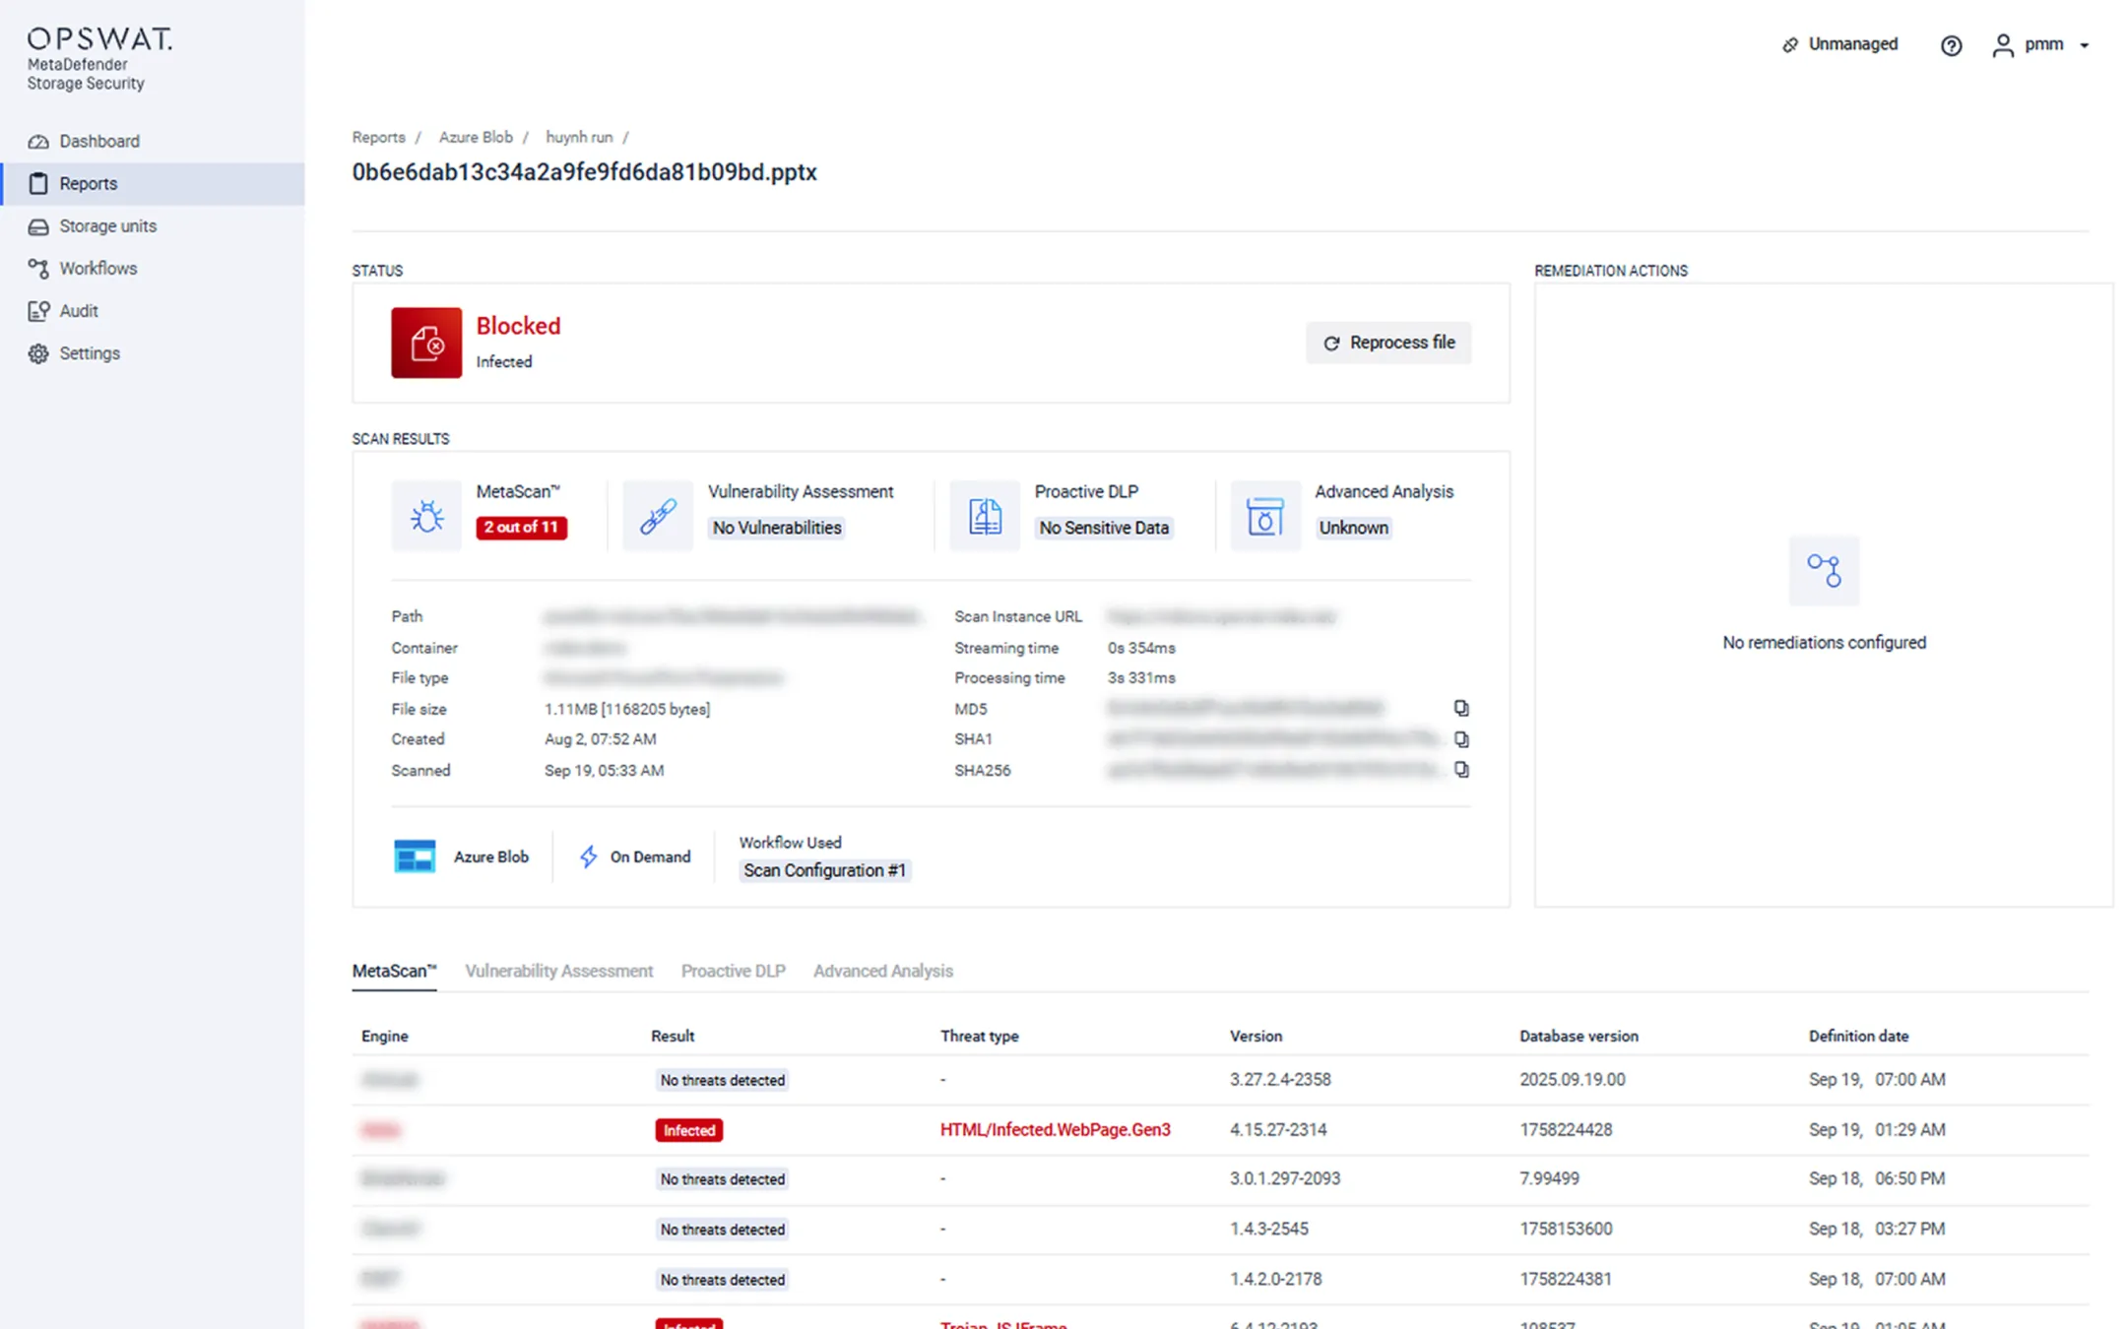The image size is (2127, 1329).
Task: Switch to the Vulnerability Assessment tab
Action: coord(559,971)
